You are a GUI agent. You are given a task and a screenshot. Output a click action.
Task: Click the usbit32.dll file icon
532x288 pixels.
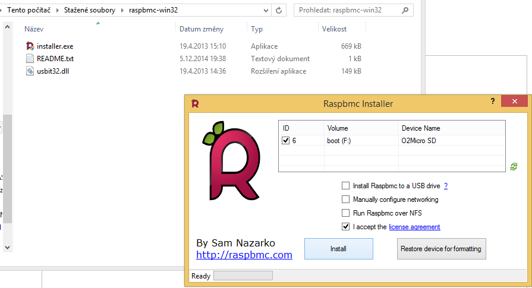point(30,71)
